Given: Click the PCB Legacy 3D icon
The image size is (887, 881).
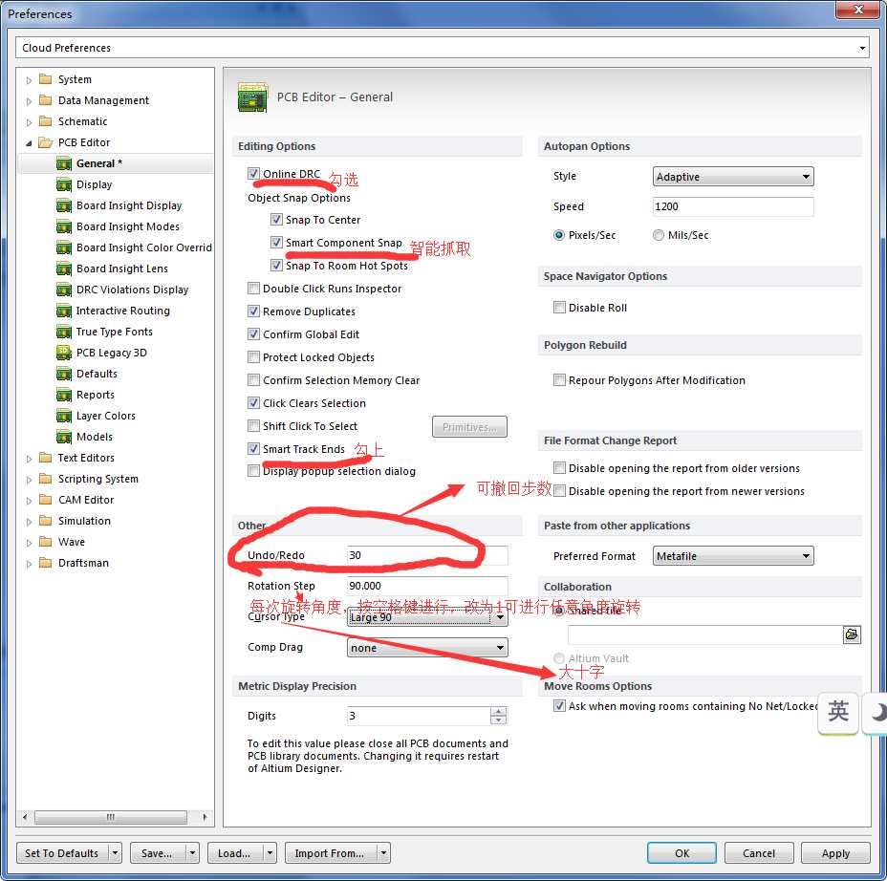Looking at the screenshot, I should 63,353.
